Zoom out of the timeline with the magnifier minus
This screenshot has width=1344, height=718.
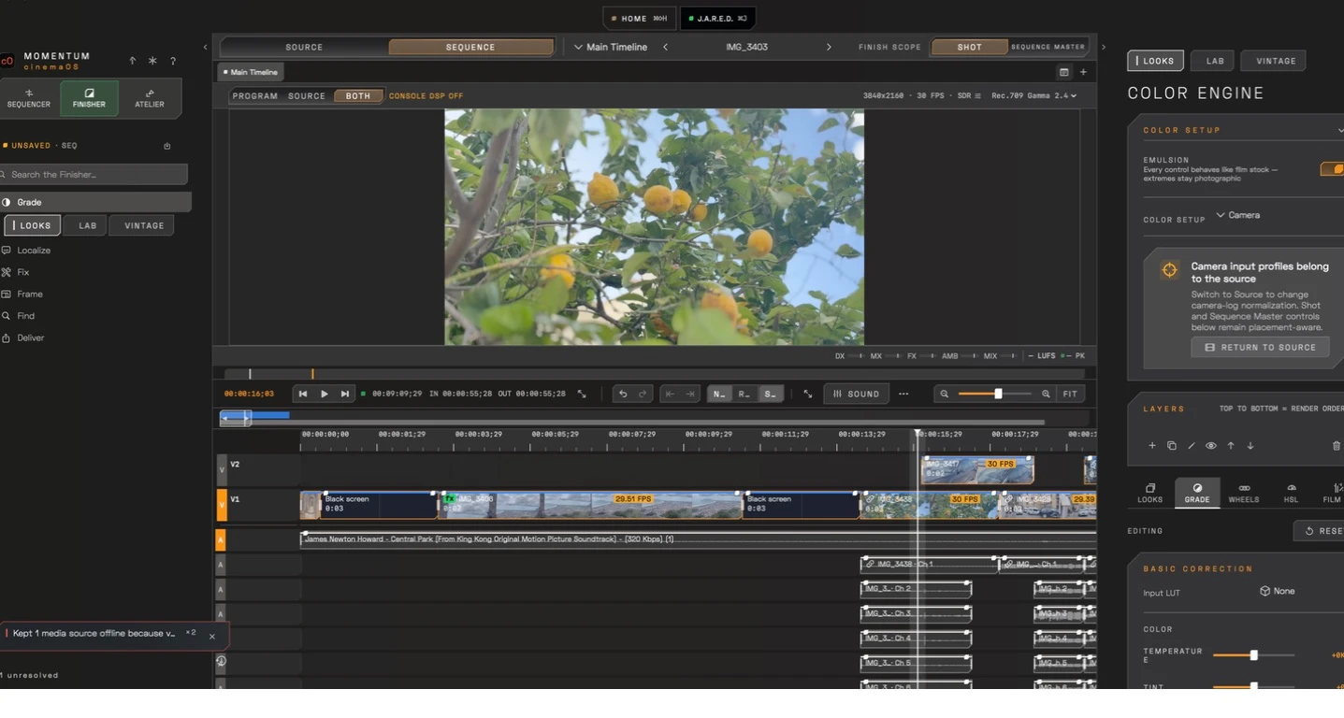(x=945, y=395)
